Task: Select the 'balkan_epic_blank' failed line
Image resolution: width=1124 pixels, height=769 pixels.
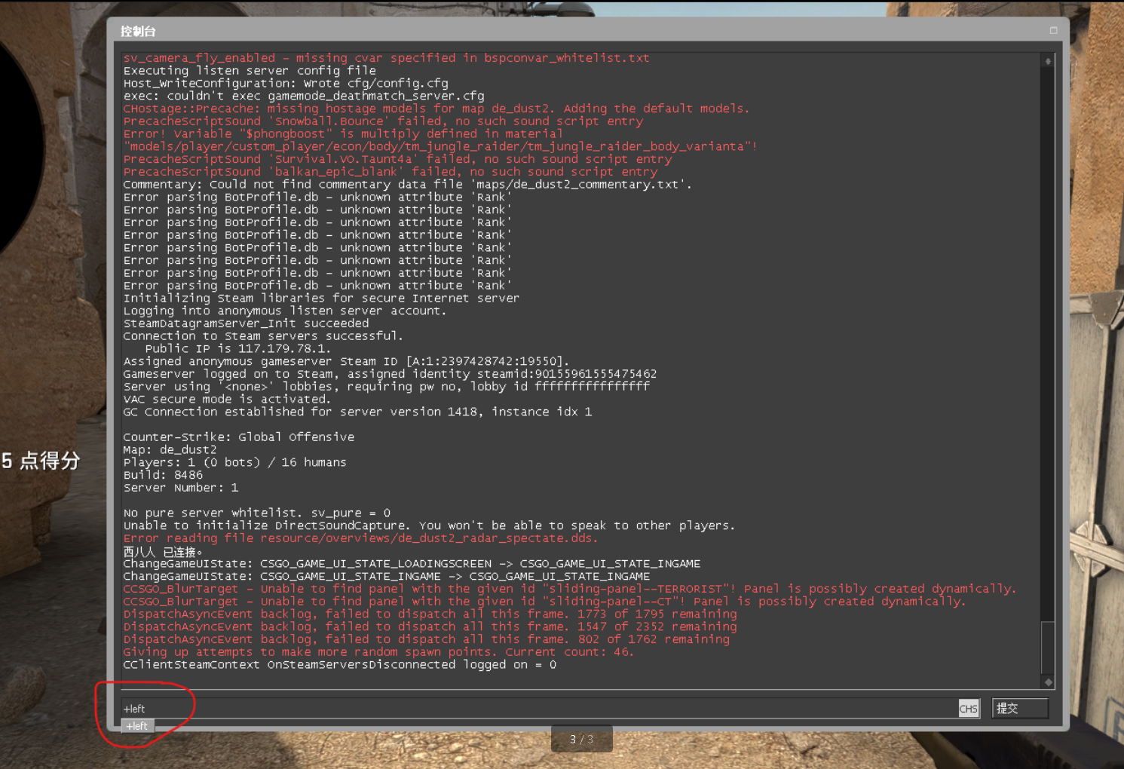Action: point(390,172)
